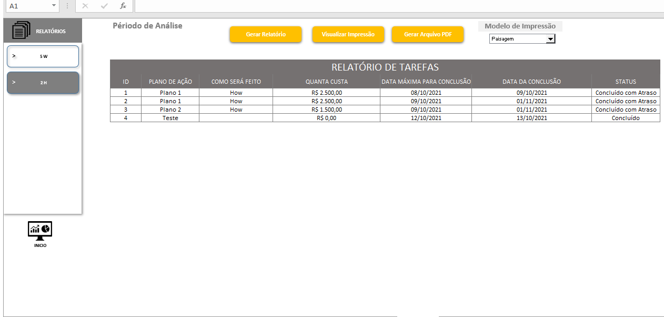The image size is (664, 317).
Task: Click the Gerar Arquivo PDF button
Action: coord(427,34)
